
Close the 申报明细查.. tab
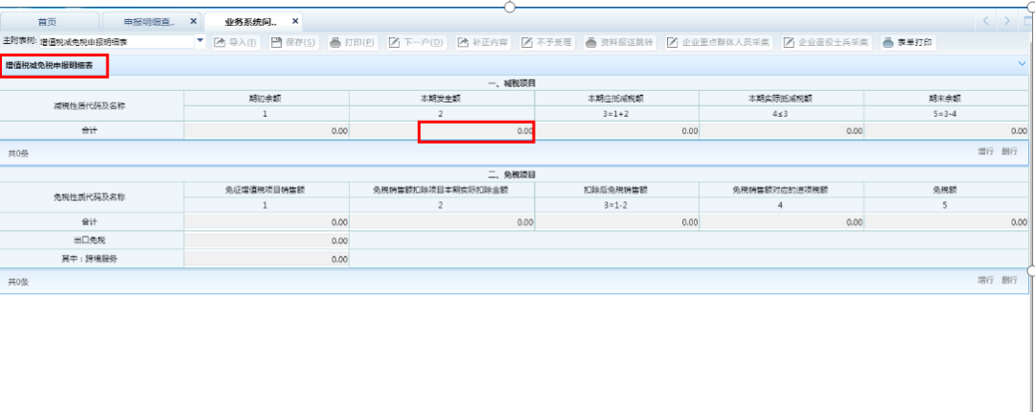click(x=194, y=21)
